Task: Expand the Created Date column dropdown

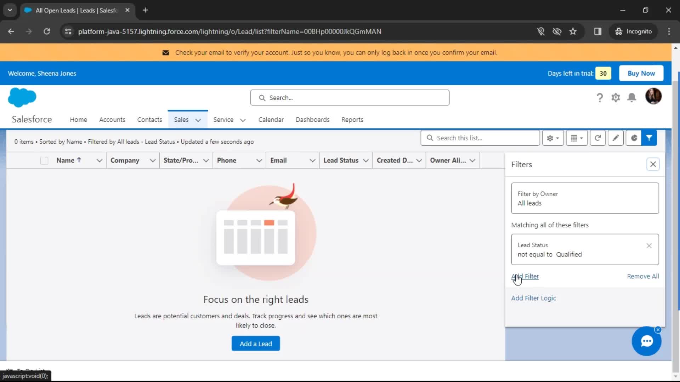Action: pyautogui.click(x=419, y=161)
